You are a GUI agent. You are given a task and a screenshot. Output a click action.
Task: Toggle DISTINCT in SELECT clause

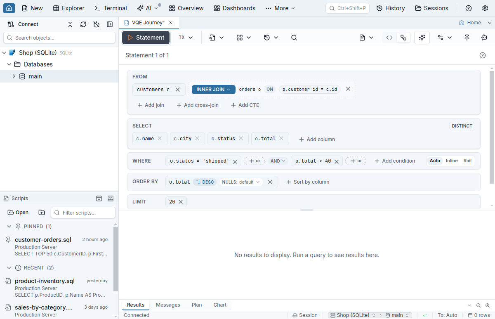pos(462,126)
